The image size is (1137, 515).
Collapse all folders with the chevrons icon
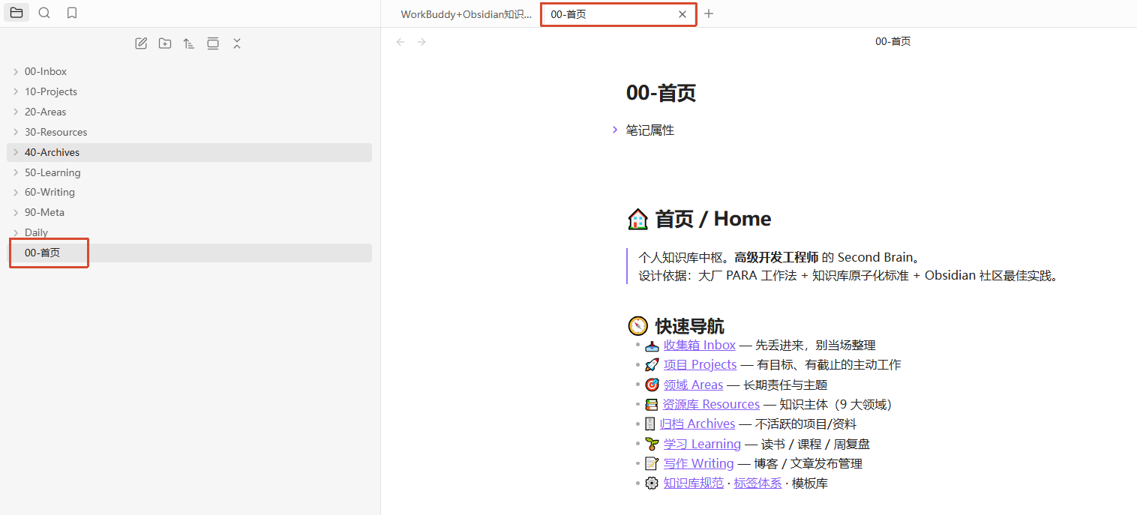coord(237,43)
